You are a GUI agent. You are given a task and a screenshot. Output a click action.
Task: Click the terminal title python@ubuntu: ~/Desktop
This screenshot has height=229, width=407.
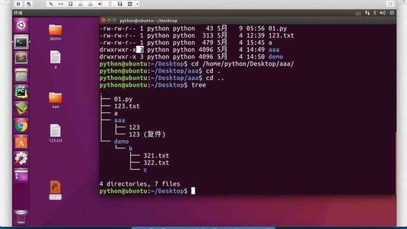tap(148, 20)
